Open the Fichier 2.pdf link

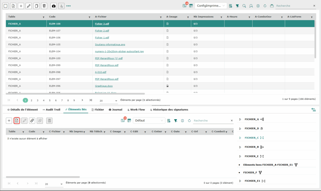102,31
